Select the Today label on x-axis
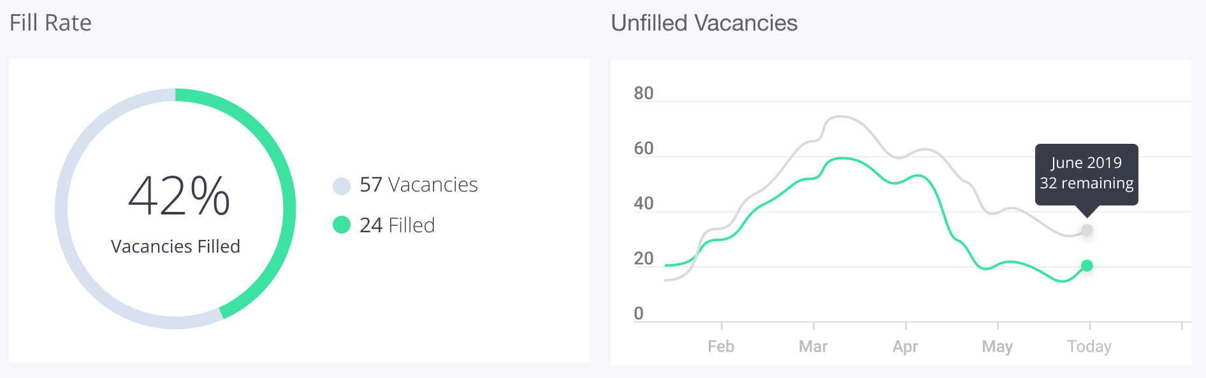Image resolution: width=1206 pixels, height=378 pixels. 1089,346
